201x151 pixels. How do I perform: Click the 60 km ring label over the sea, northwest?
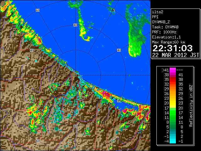(38, 10)
